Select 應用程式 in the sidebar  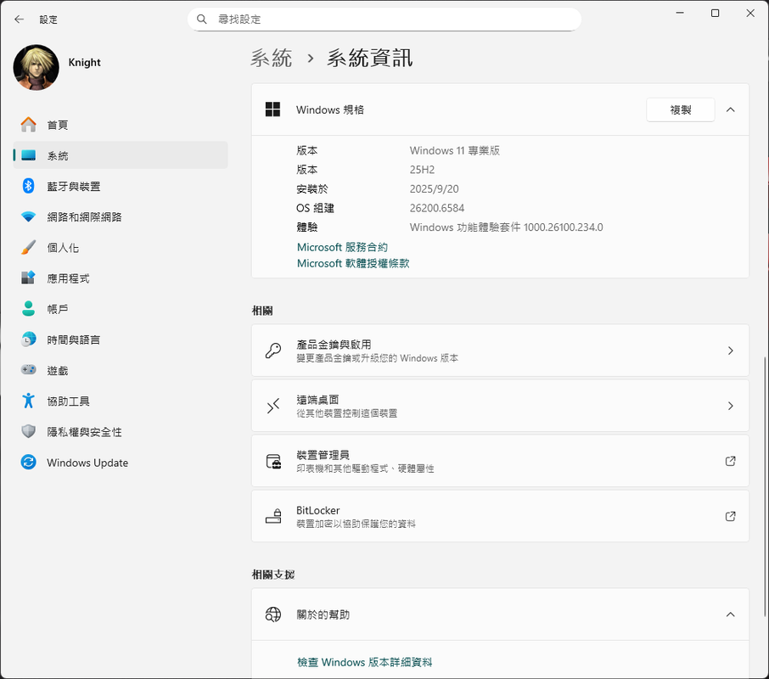coord(121,278)
